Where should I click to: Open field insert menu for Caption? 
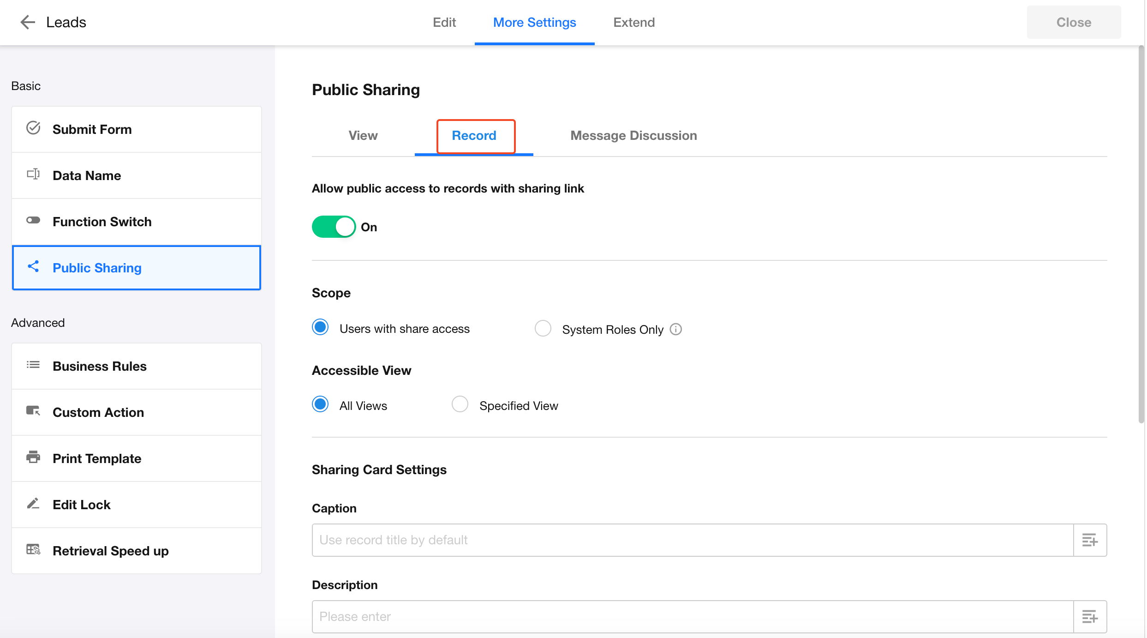point(1089,540)
